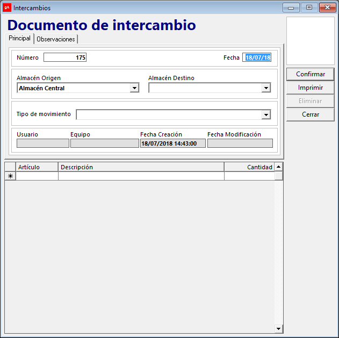This screenshot has width=339, height=338.
Task: Click the empty Artículo cell
Action: coord(37,176)
